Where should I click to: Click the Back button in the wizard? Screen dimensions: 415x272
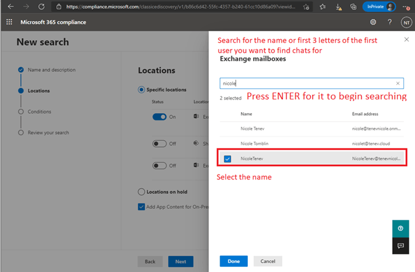(150, 262)
